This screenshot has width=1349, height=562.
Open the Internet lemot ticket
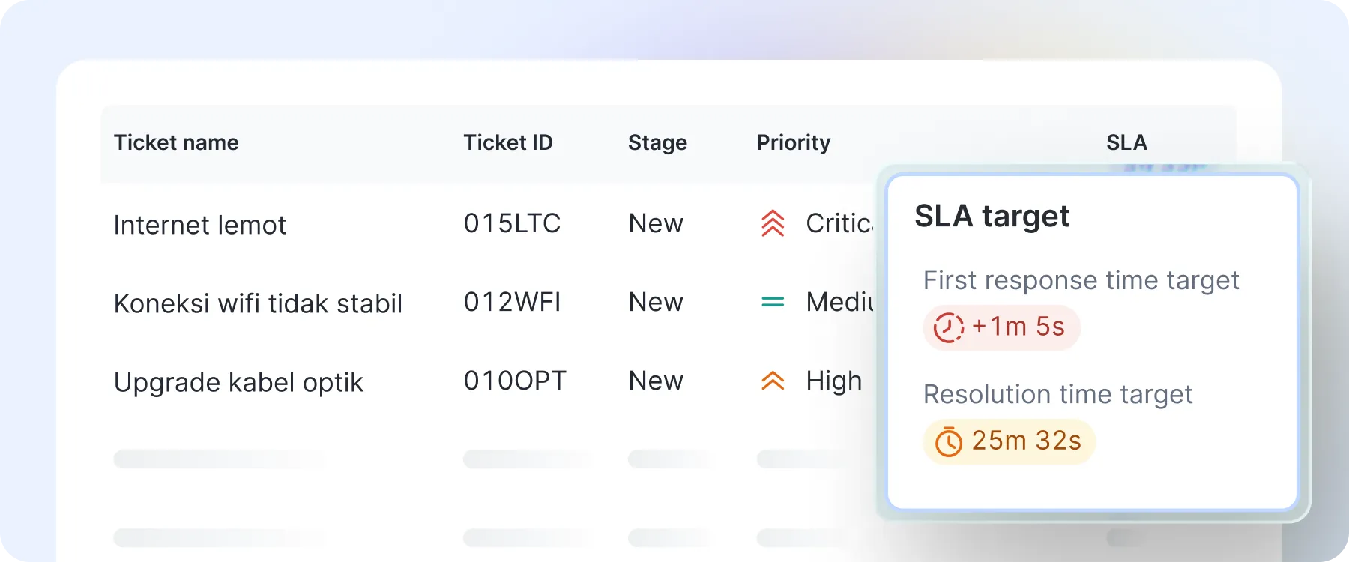[x=200, y=225]
